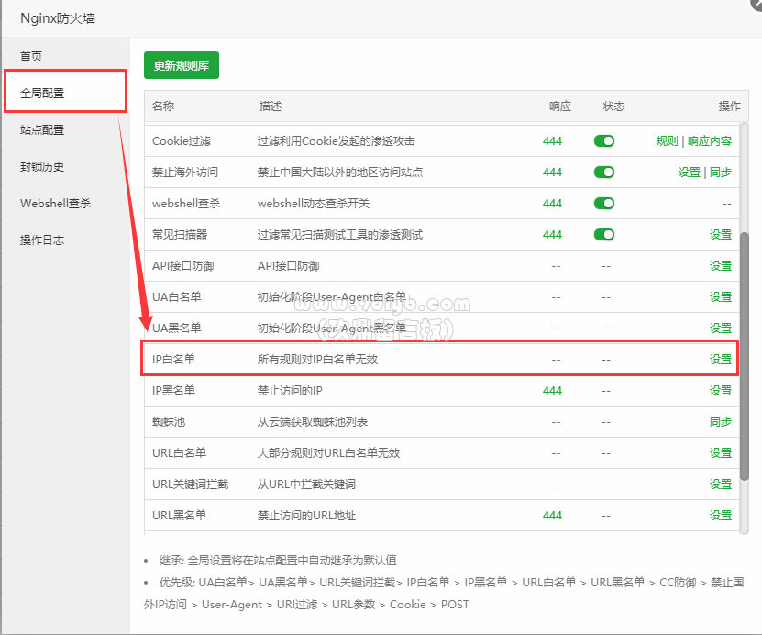The height and width of the screenshot is (635, 762).
Task: Switch to 站点配置 in the sidebar
Action: coord(42,129)
